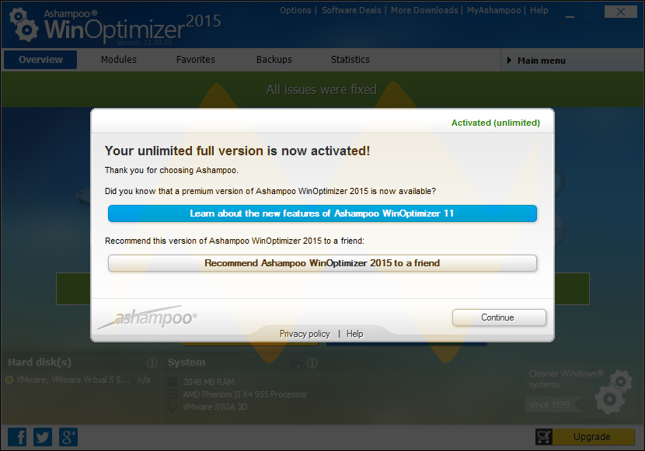Open the Favorites tab

195,60
